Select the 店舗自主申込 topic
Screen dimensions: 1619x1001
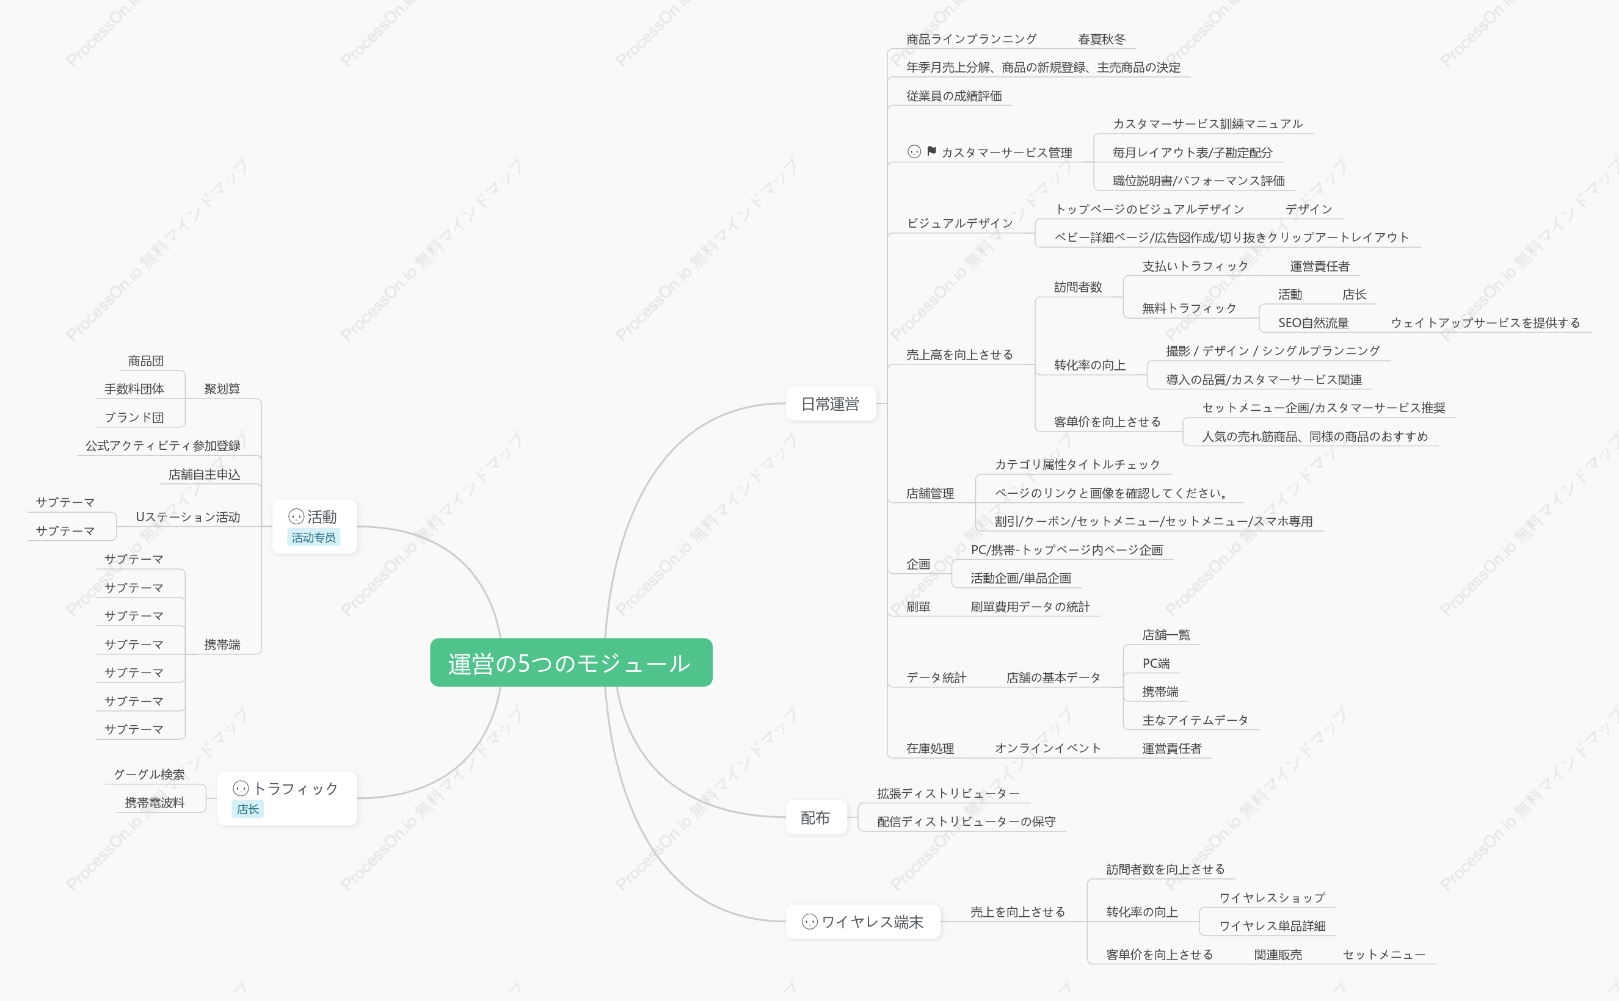click(204, 474)
